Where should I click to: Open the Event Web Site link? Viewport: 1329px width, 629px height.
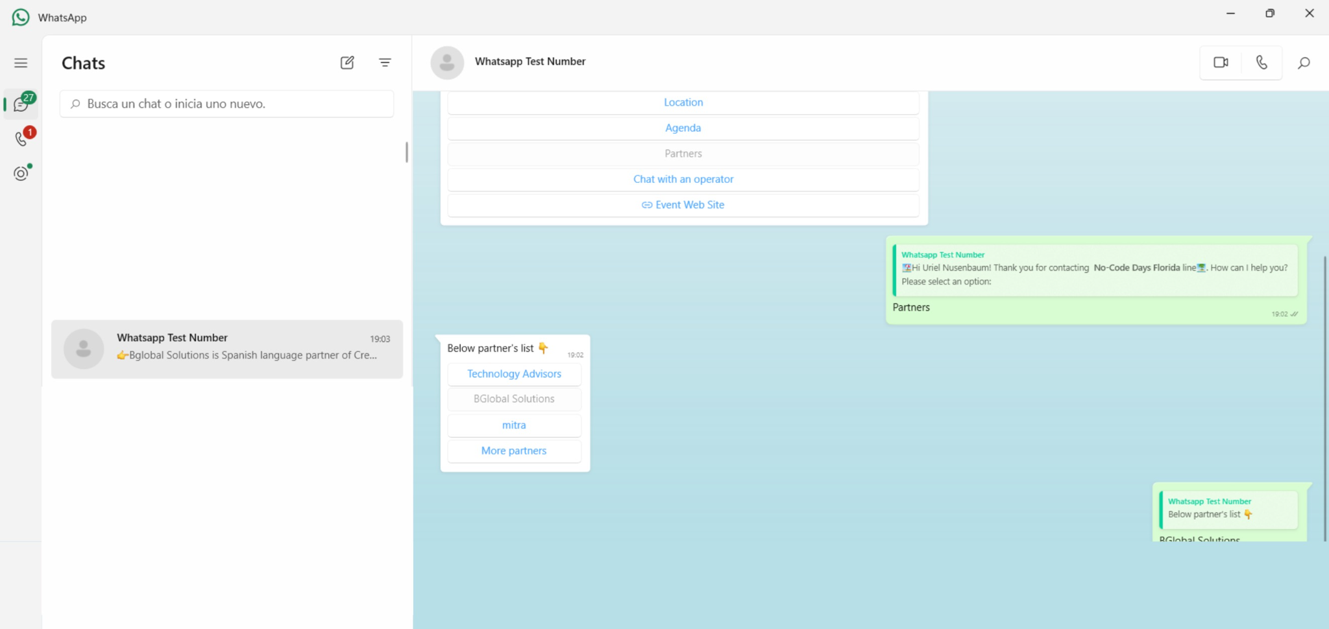click(x=683, y=205)
